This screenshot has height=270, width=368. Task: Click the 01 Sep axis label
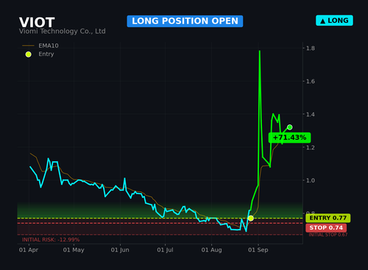(258, 250)
